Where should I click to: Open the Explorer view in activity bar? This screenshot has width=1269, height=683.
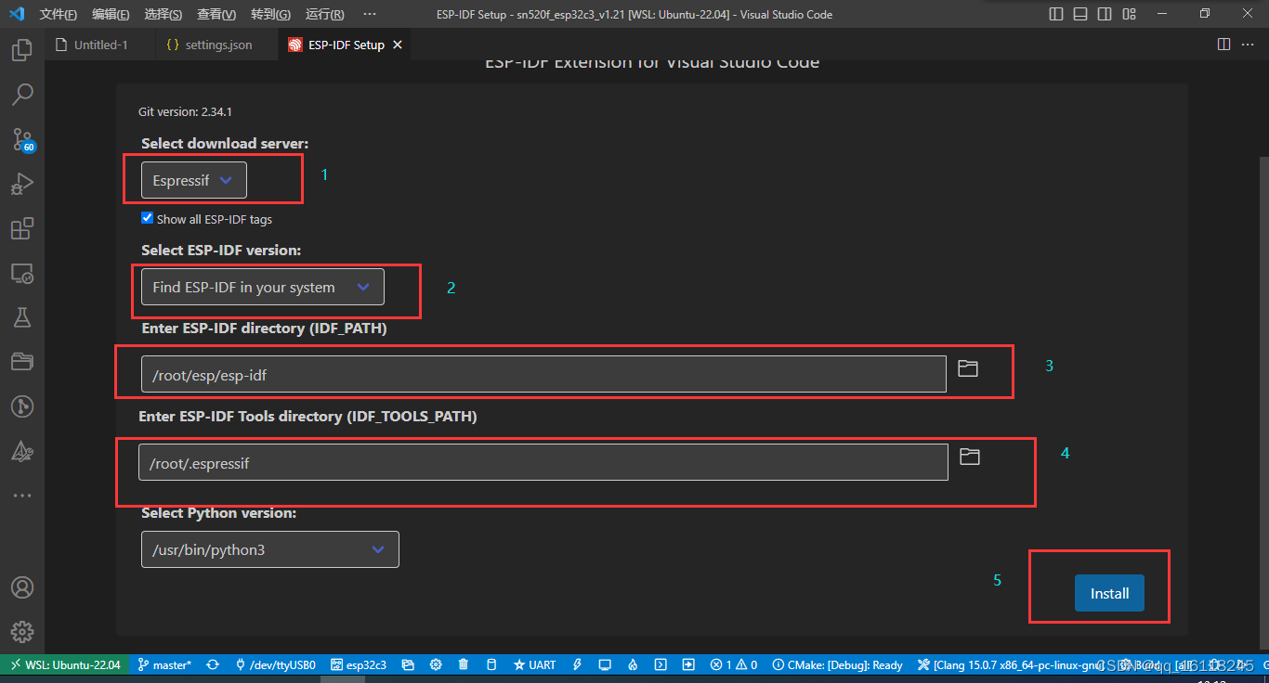22,49
